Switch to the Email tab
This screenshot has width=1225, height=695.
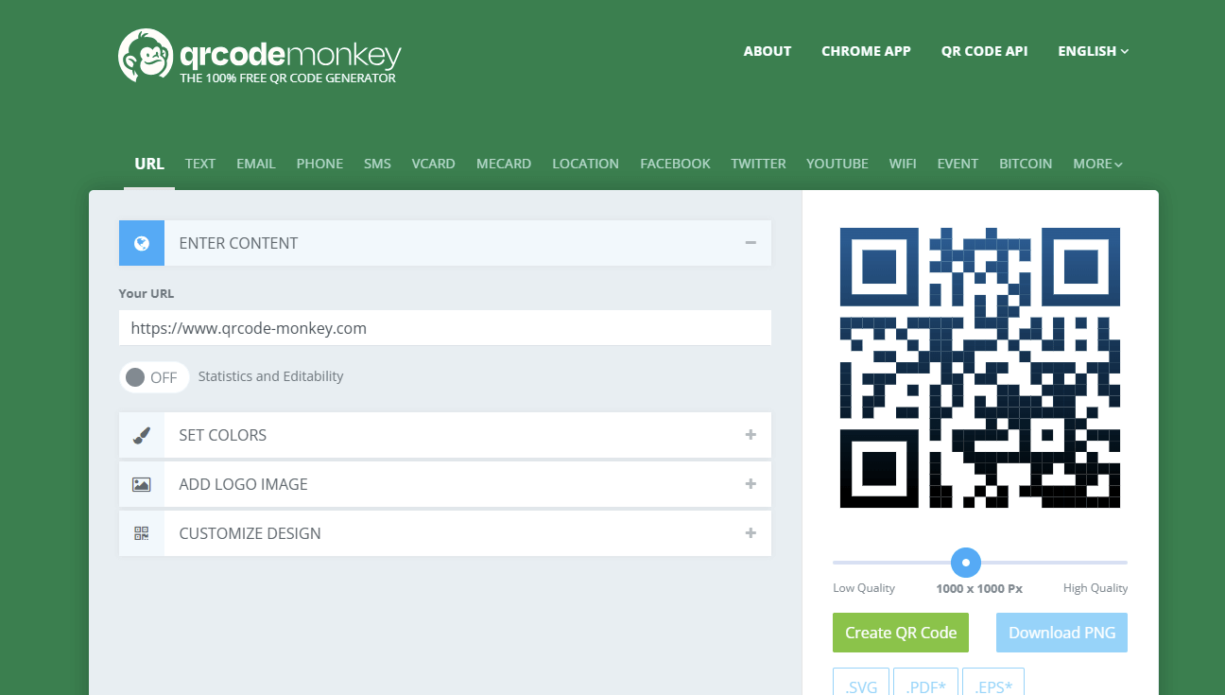[x=256, y=164]
